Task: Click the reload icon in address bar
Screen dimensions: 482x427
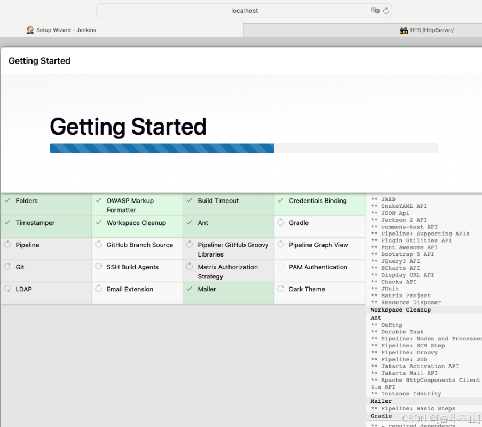Action: pyautogui.click(x=386, y=11)
